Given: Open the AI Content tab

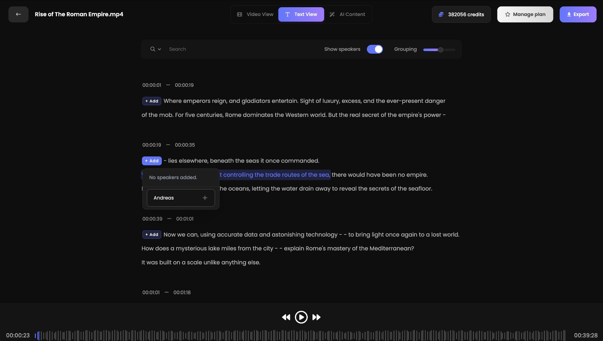Looking at the screenshot, I should tap(347, 14).
